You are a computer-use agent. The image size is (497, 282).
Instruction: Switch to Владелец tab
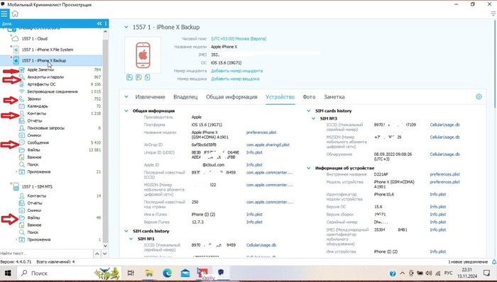click(185, 97)
